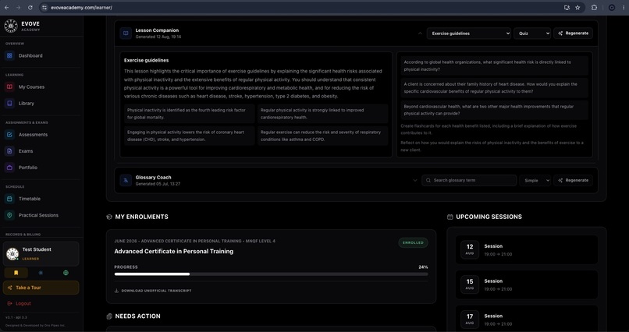This screenshot has width=629, height=332.
Task: Open the Exercise guidelines lesson dropdown
Action: click(469, 34)
